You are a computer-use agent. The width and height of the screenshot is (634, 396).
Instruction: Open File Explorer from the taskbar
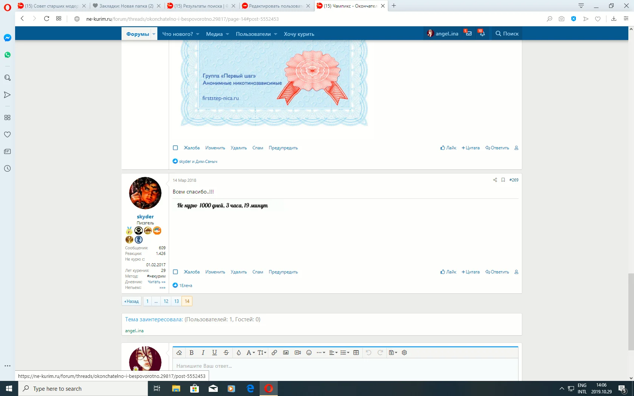click(x=176, y=388)
